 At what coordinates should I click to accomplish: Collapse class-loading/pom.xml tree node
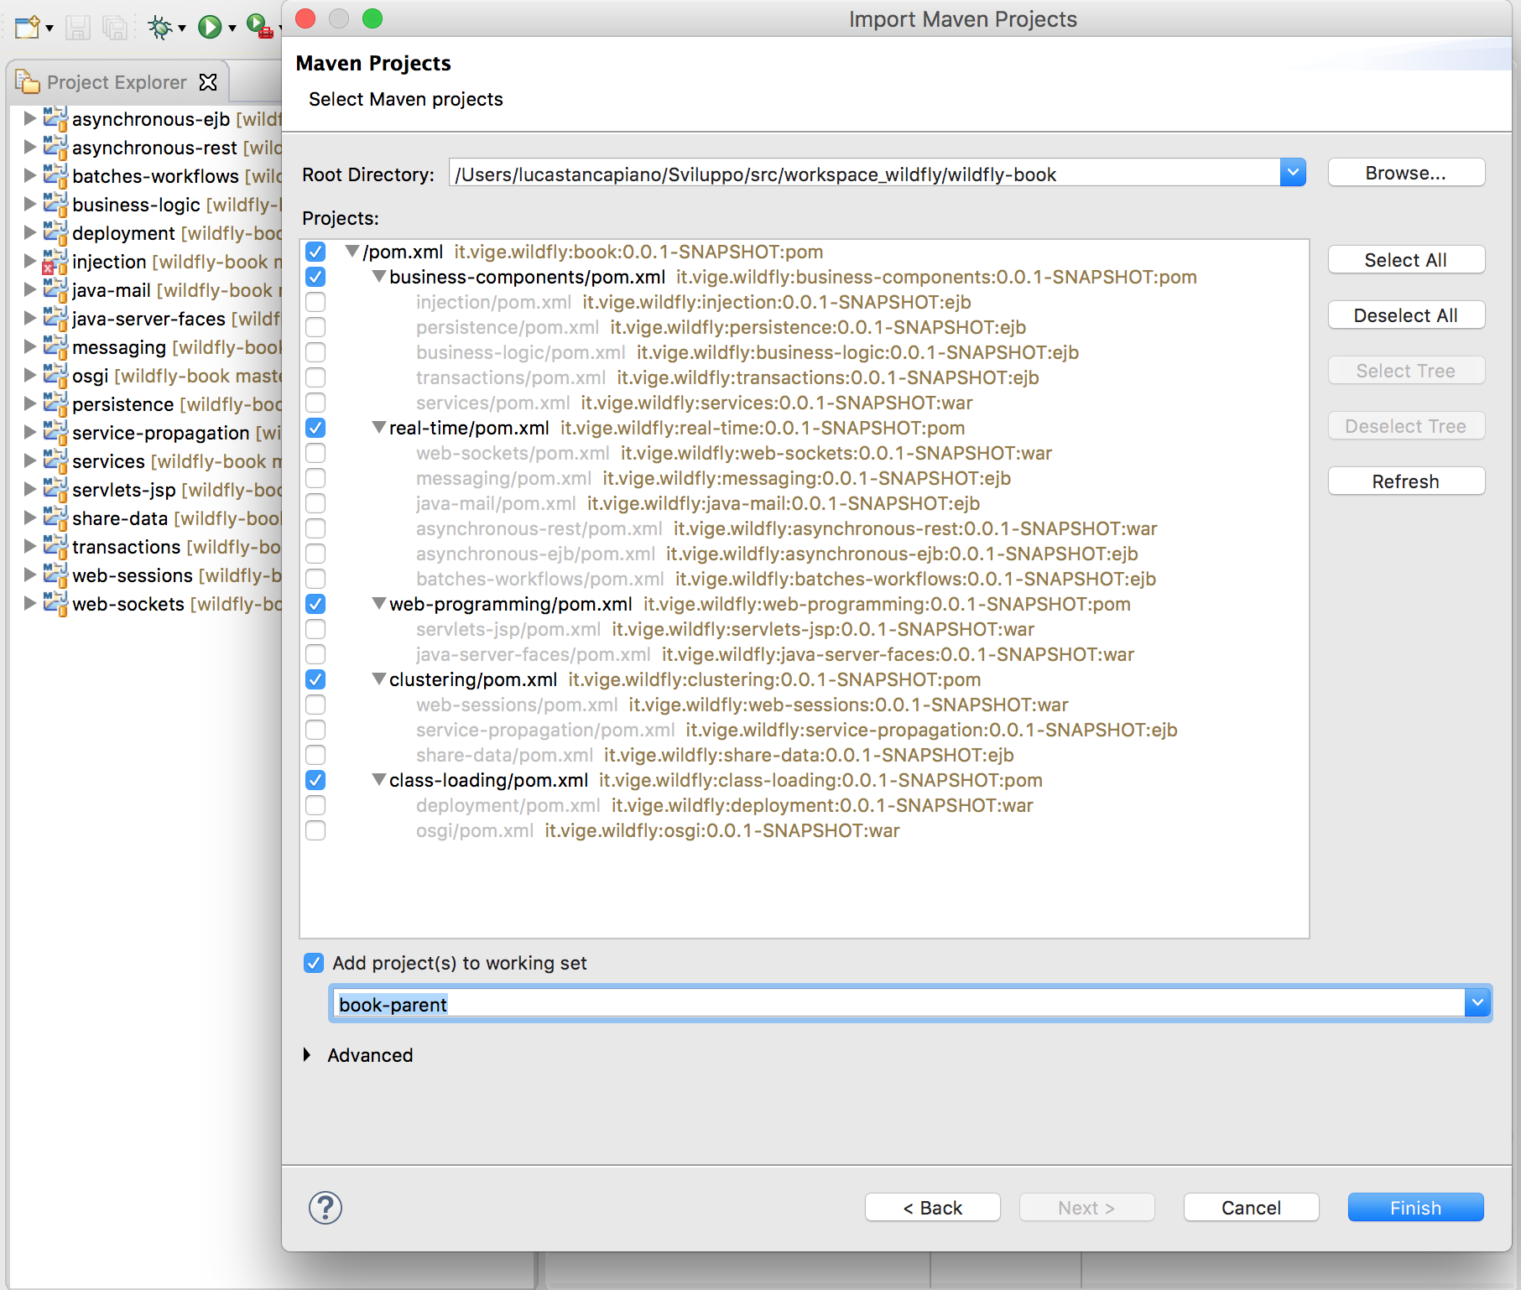pyautogui.click(x=379, y=779)
